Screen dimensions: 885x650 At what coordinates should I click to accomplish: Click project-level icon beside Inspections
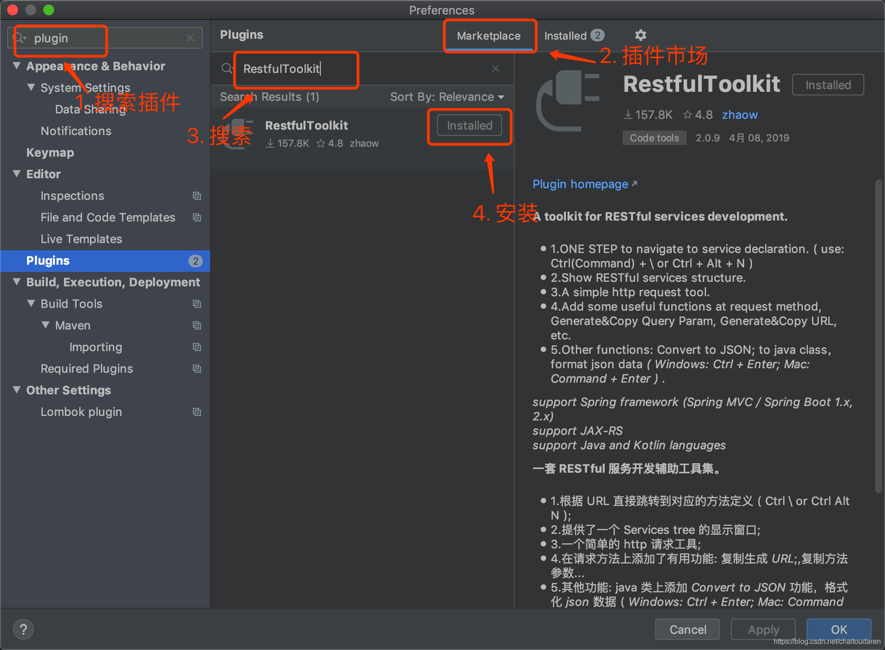197,196
